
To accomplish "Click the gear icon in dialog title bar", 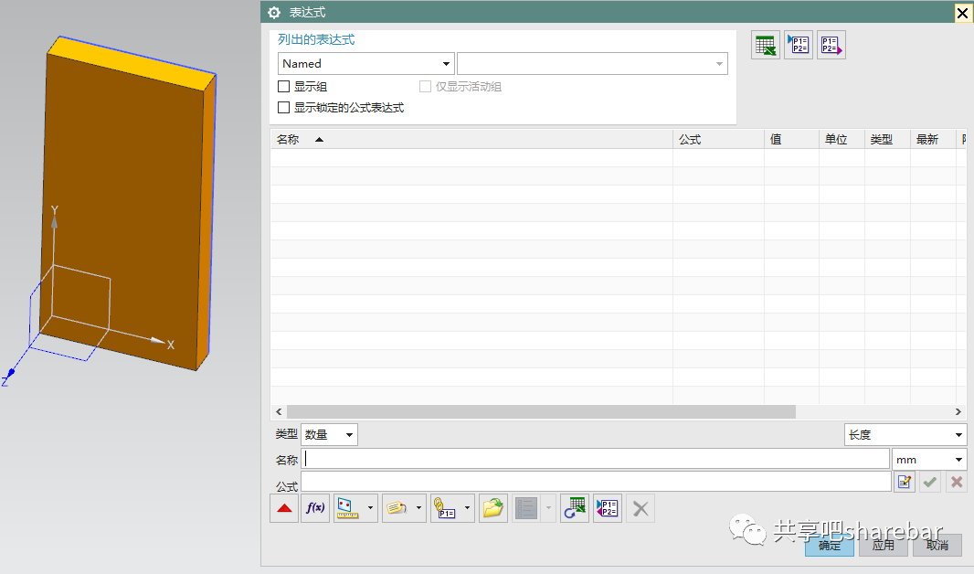I will pyautogui.click(x=274, y=13).
